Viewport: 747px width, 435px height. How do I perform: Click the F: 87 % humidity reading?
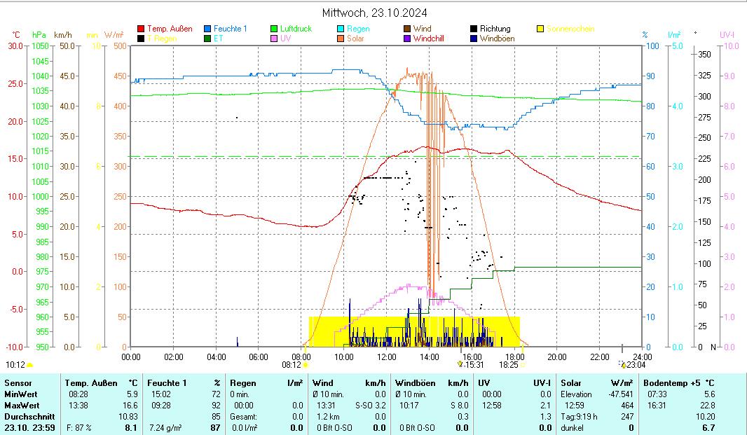[x=79, y=428]
